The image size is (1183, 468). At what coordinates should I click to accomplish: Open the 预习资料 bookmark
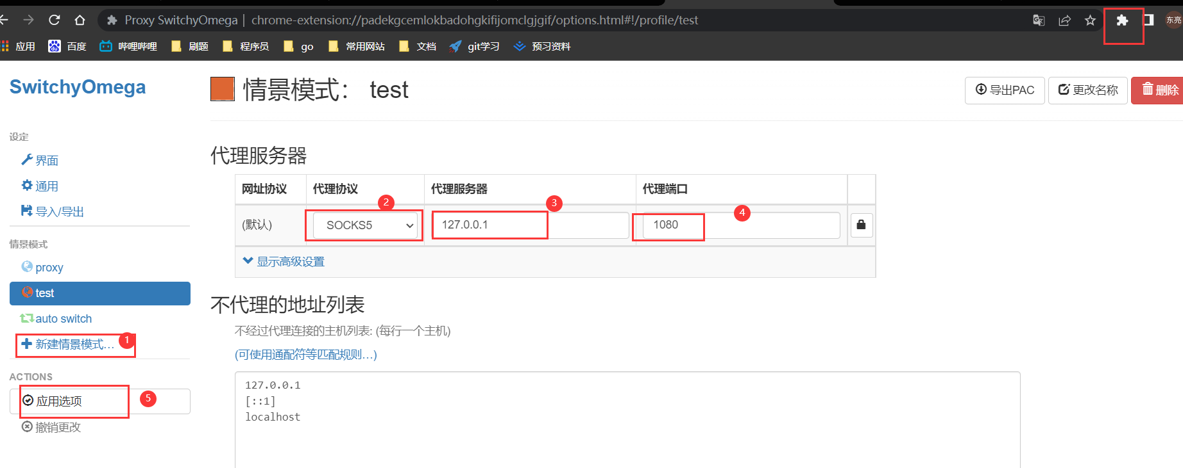(542, 46)
